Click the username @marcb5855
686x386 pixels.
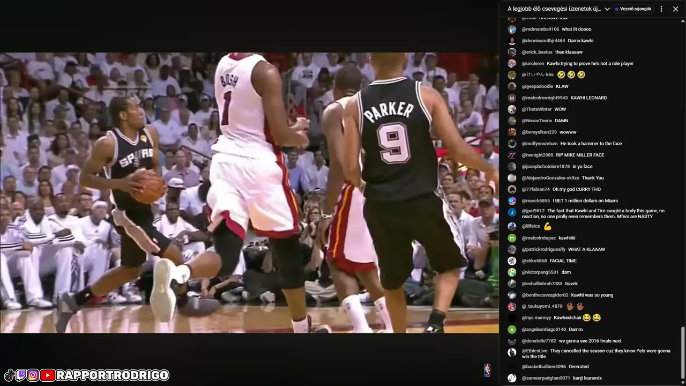(x=536, y=201)
